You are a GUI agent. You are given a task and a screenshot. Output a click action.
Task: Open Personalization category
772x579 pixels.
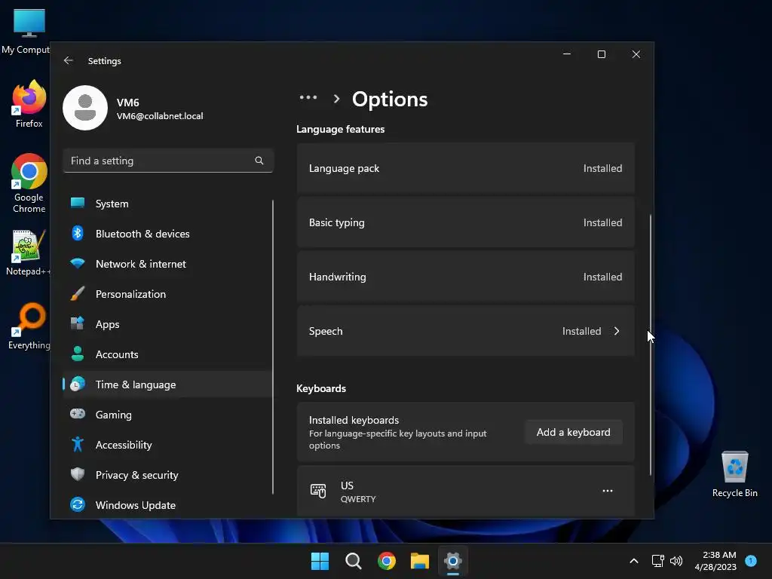[167, 293]
